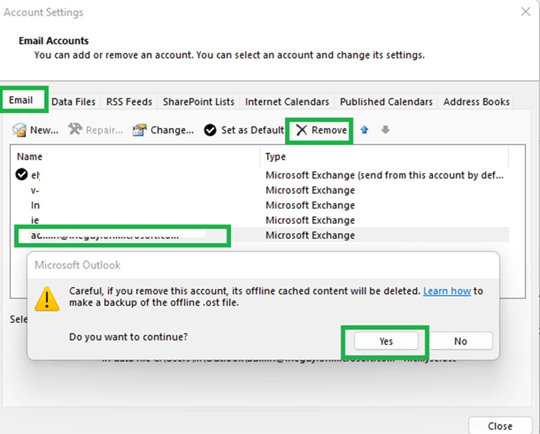Confirm removal with Yes button
Viewport: 540px width, 434px height.
[x=386, y=341]
